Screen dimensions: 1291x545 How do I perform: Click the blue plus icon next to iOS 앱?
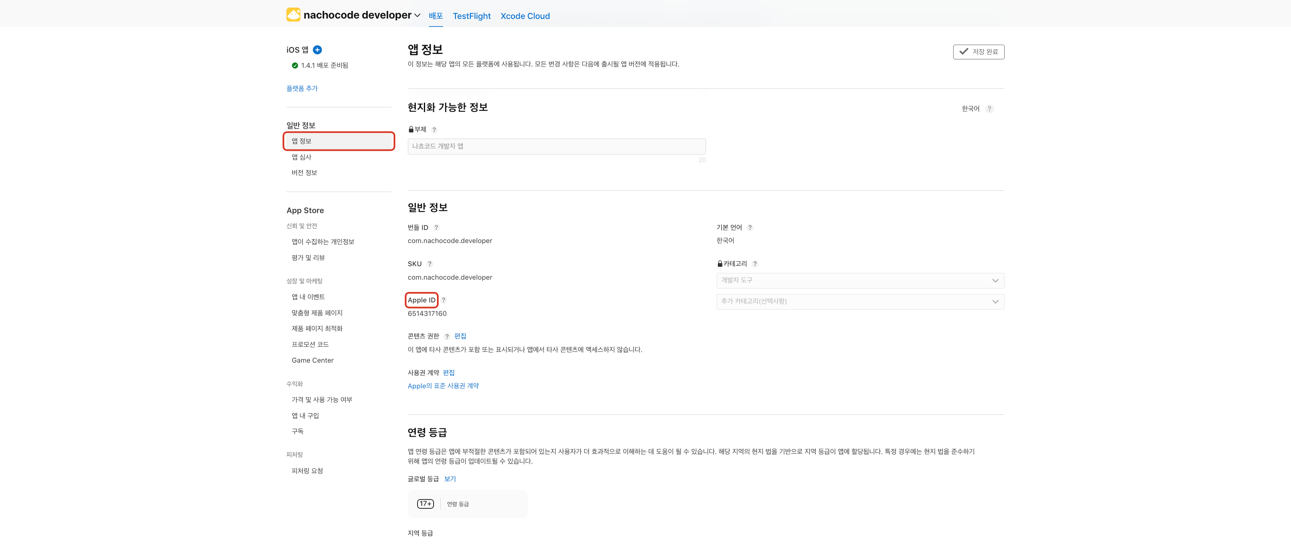[317, 50]
